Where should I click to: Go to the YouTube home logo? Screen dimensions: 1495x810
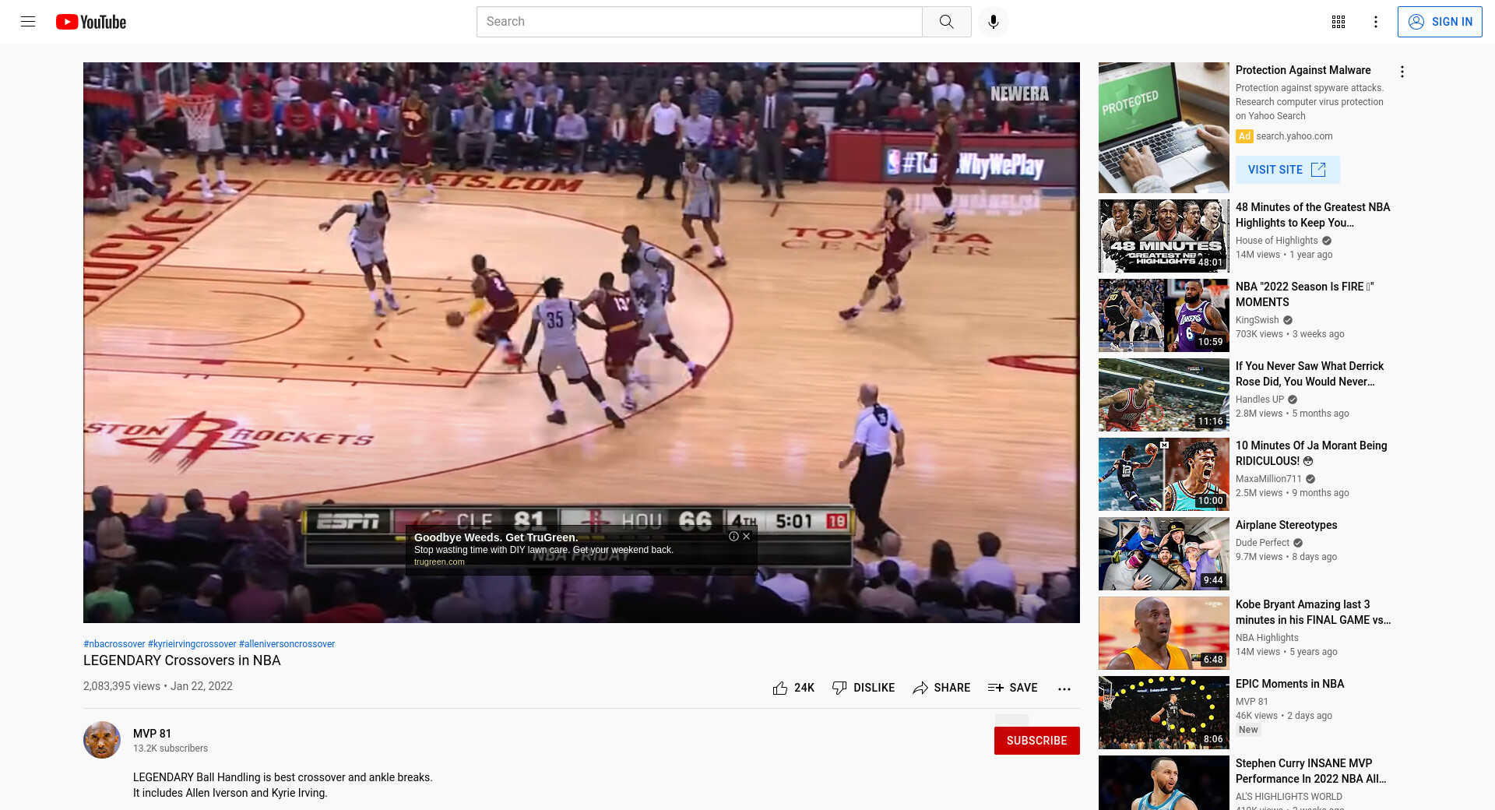[91, 22]
